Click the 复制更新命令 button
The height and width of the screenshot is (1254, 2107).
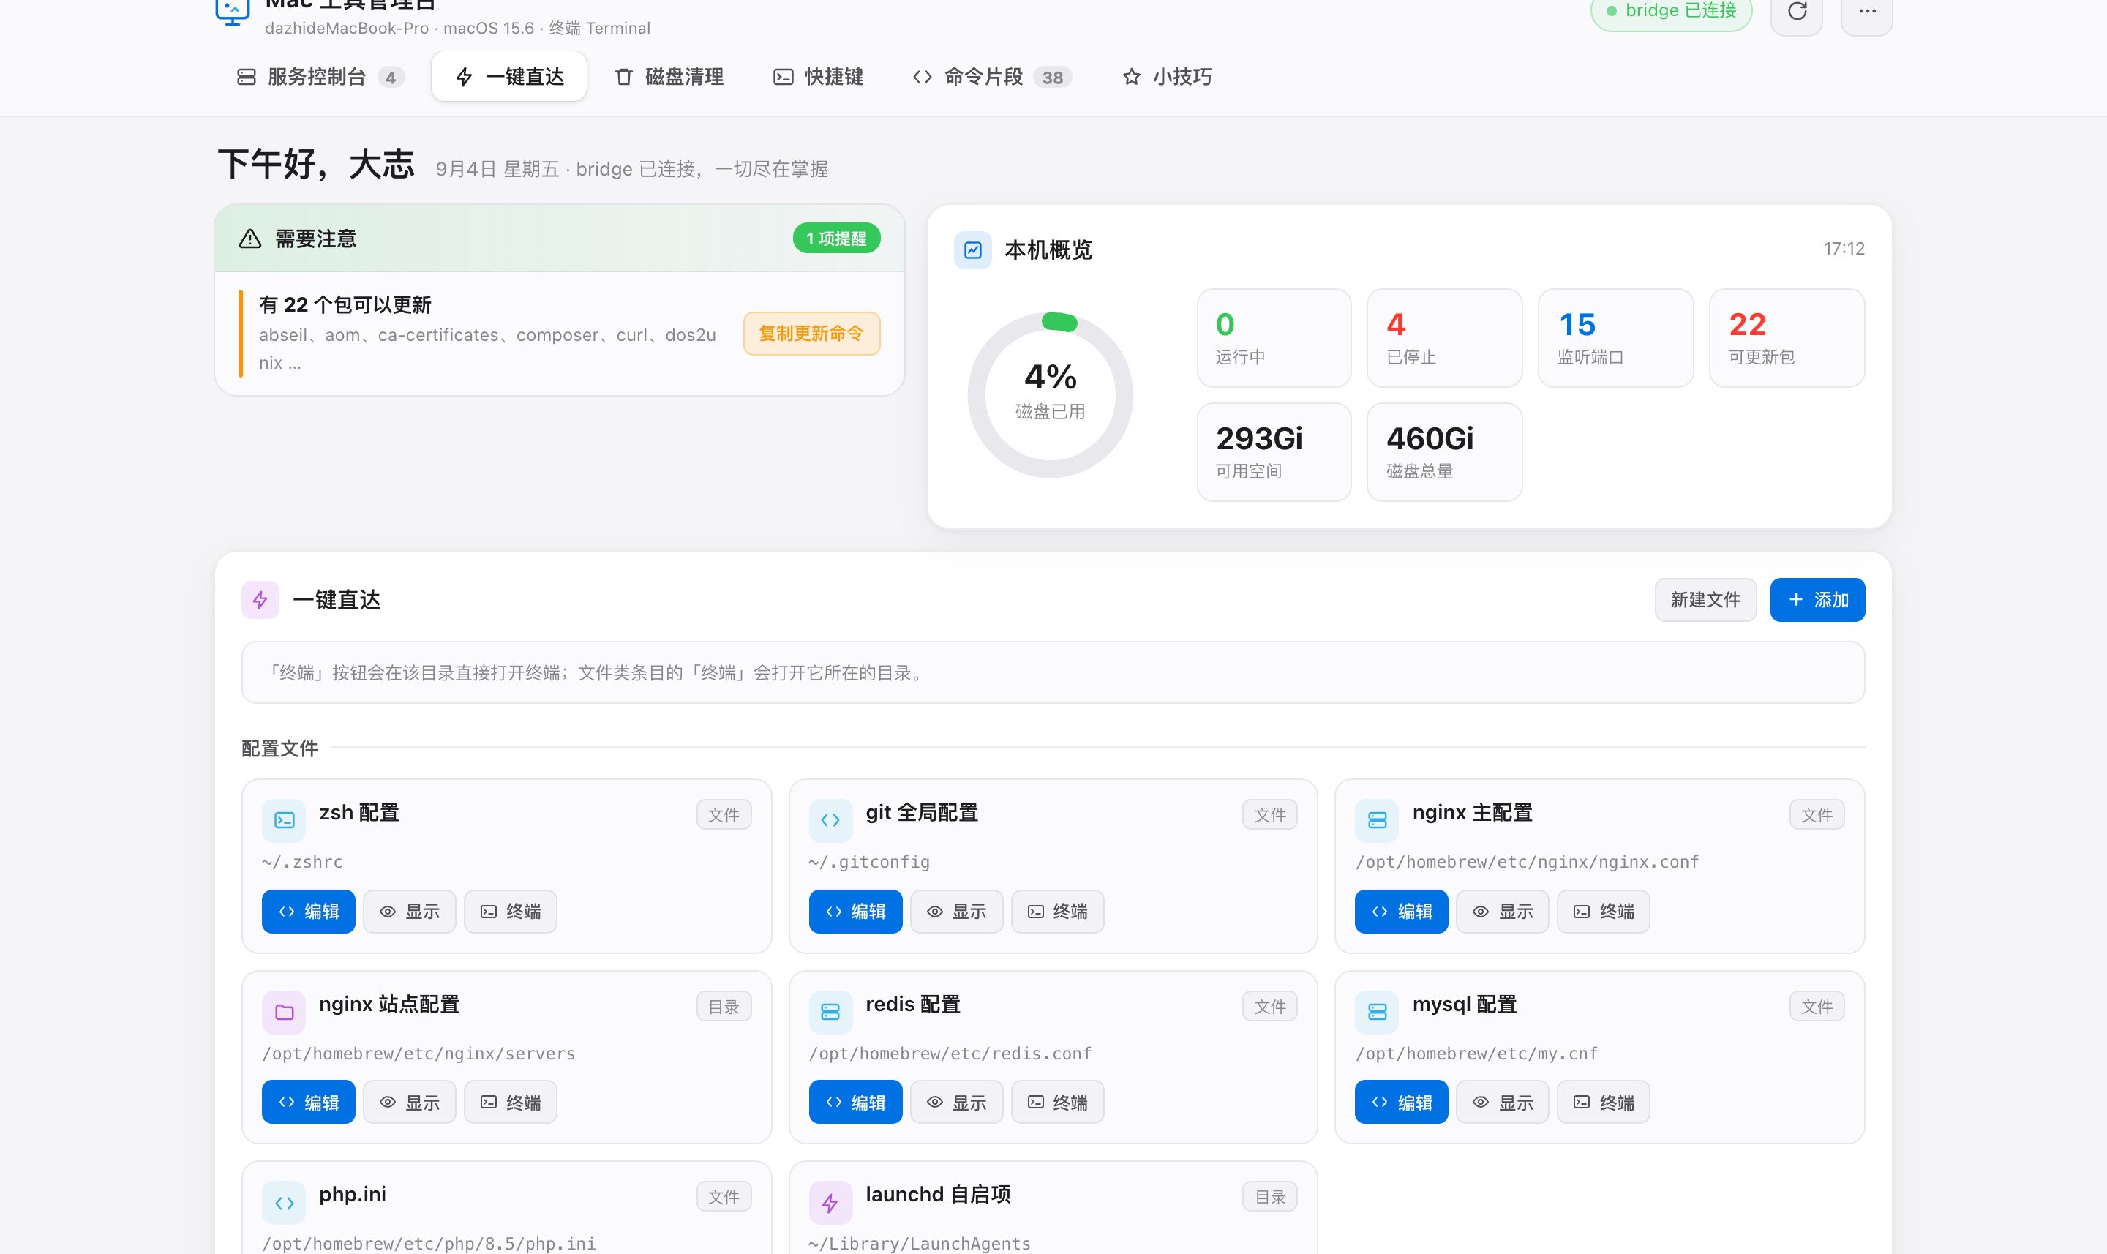(811, 334)
